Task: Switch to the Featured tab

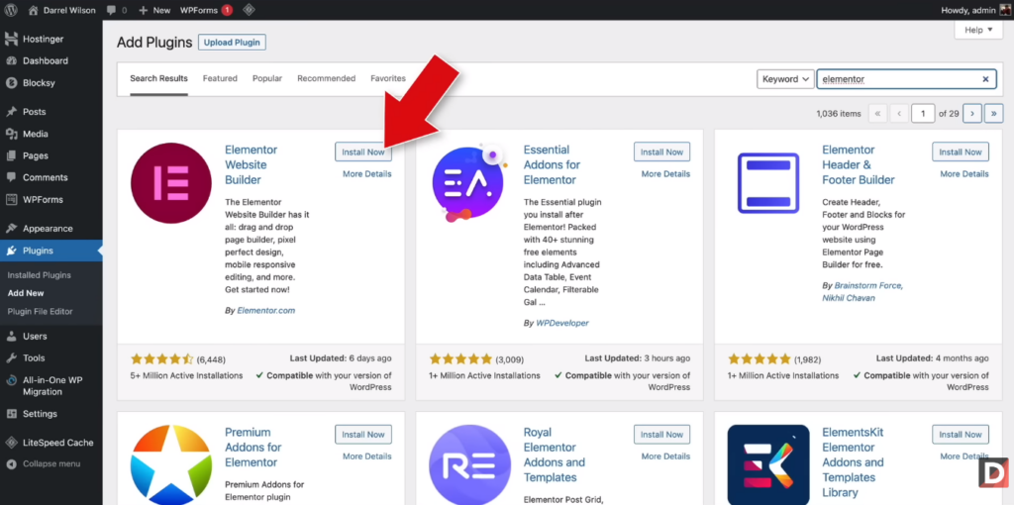Action: (220, 78)
